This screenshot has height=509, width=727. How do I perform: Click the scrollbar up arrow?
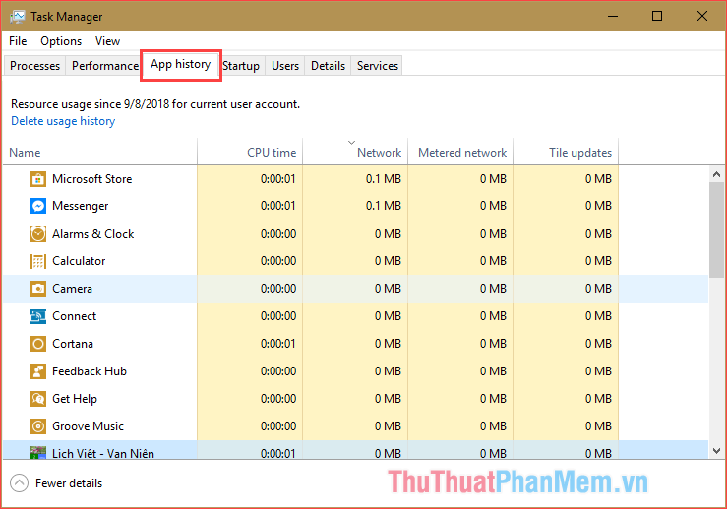pyautogui.click(x=717, y=174)
